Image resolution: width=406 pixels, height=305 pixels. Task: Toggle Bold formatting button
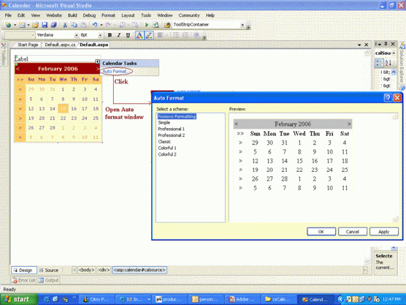110,35
